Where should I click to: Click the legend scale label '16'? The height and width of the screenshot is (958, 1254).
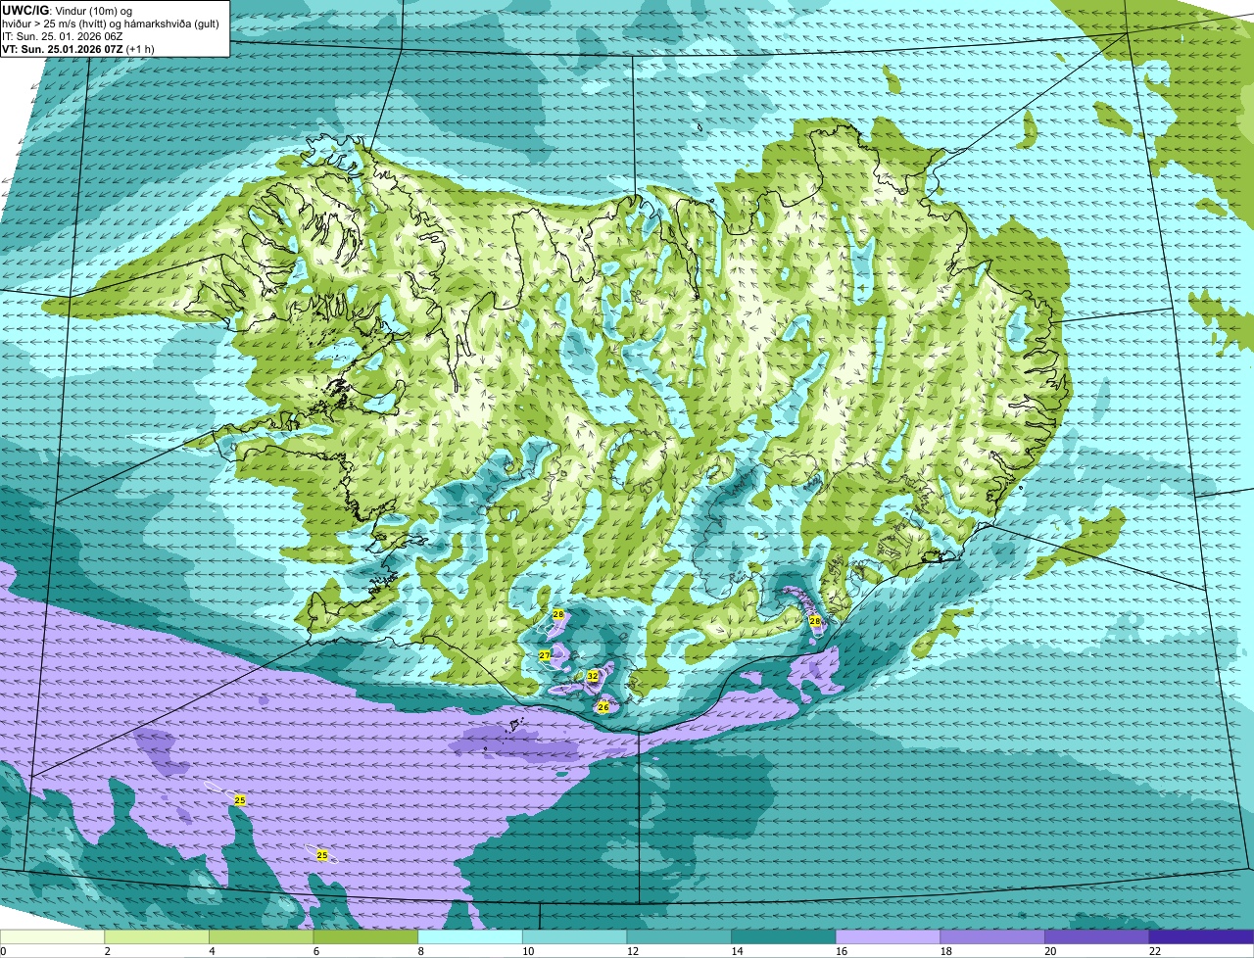click(x=842, y=951)
